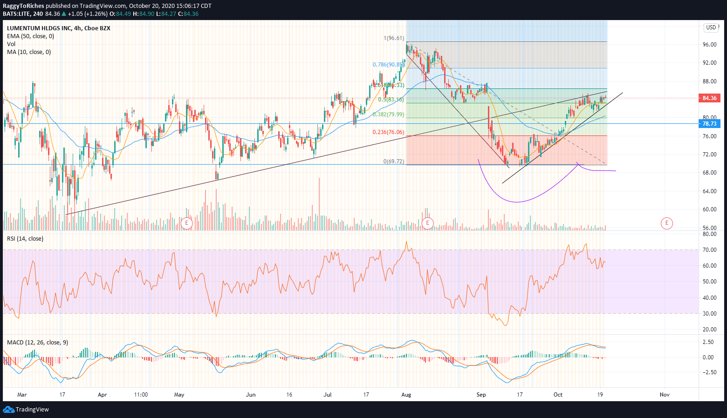Viewport: 727px width, 418px height.
Task: Click the 0.382(79.99) Fibonacci level label
Action: 388,115
